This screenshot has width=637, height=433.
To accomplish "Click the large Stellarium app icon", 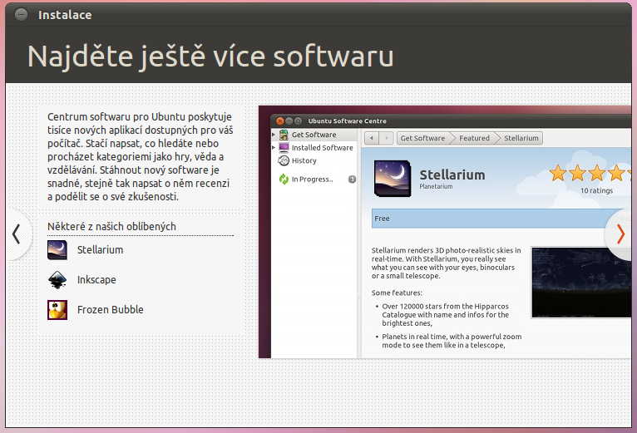I will point(393,179).
